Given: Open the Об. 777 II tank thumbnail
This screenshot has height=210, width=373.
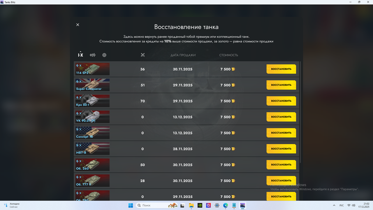Looking at the screenshot, I should [x=92, y=181].
